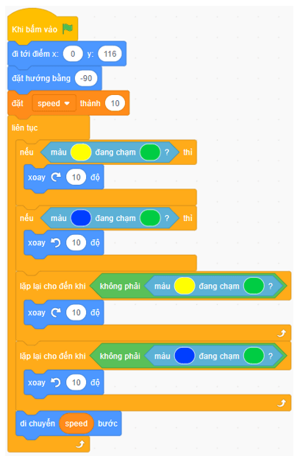Click the y value field containing 116
The image size is (300, 456).
(x=110, y=54)
